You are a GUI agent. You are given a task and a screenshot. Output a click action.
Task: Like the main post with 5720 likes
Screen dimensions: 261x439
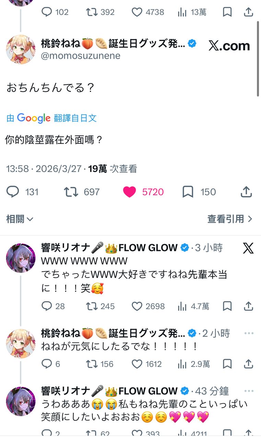pos(130,192)
